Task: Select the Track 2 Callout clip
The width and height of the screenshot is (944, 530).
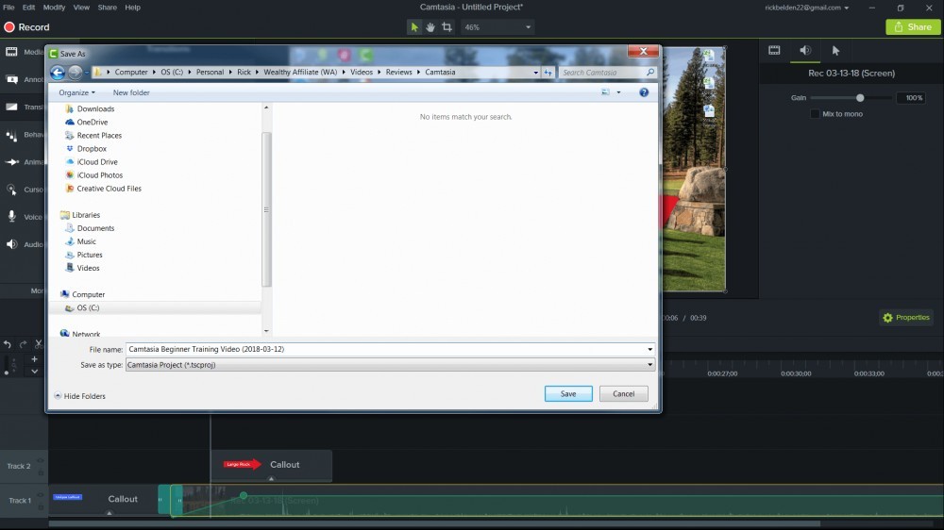Action: [x=271, y=465]
